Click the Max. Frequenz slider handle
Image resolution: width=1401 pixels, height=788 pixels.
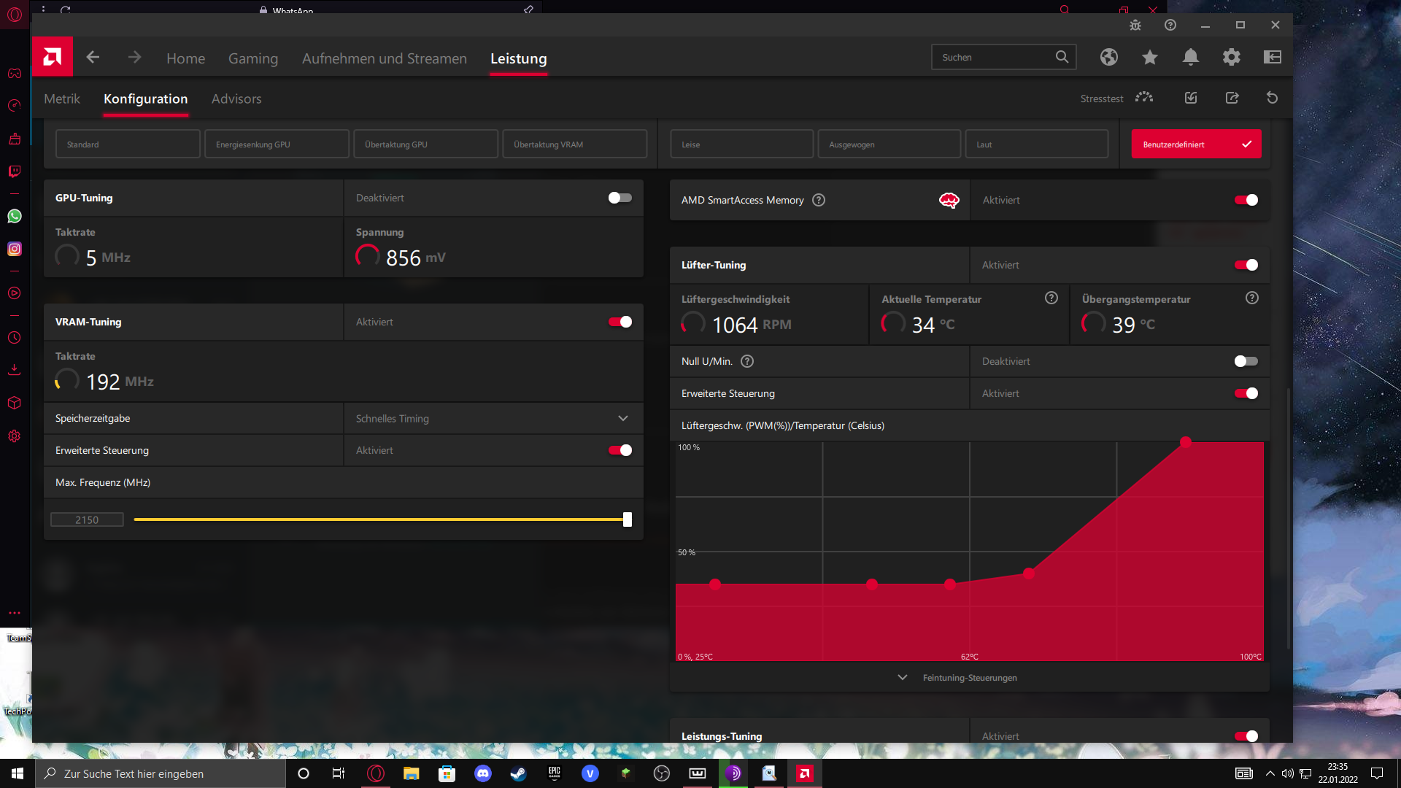point(628,519)
